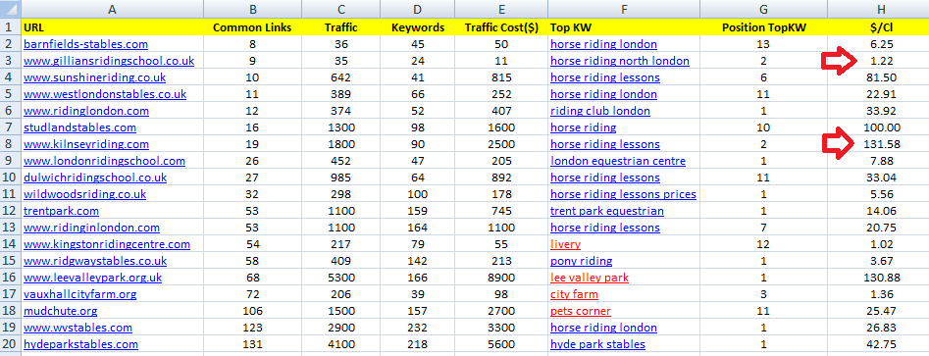Select row 20 header number
This screenshot has width=929, height=356.
10,344
